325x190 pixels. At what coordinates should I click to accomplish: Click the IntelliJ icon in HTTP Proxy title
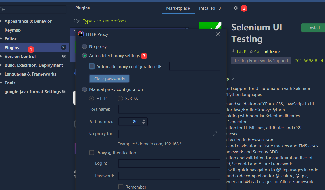click(x=81, y=34)
